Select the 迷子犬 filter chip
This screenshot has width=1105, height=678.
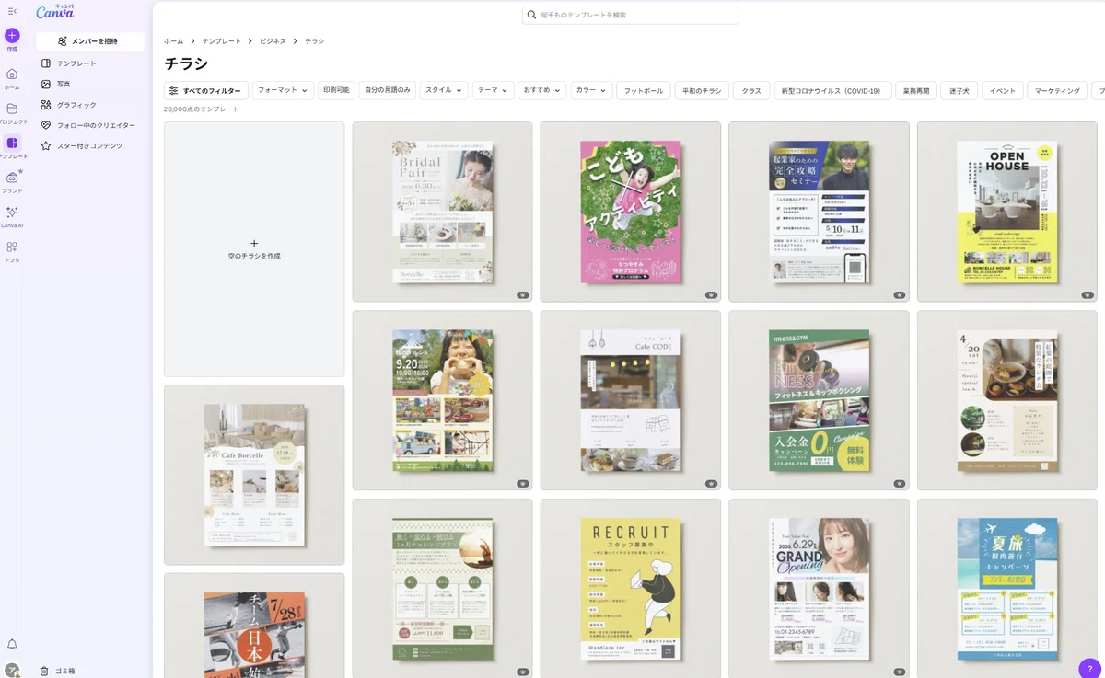click(960, 91)
